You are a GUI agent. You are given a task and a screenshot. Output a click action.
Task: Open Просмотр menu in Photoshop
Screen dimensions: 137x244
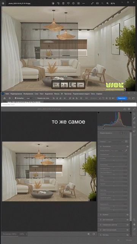tap(68, 94)
